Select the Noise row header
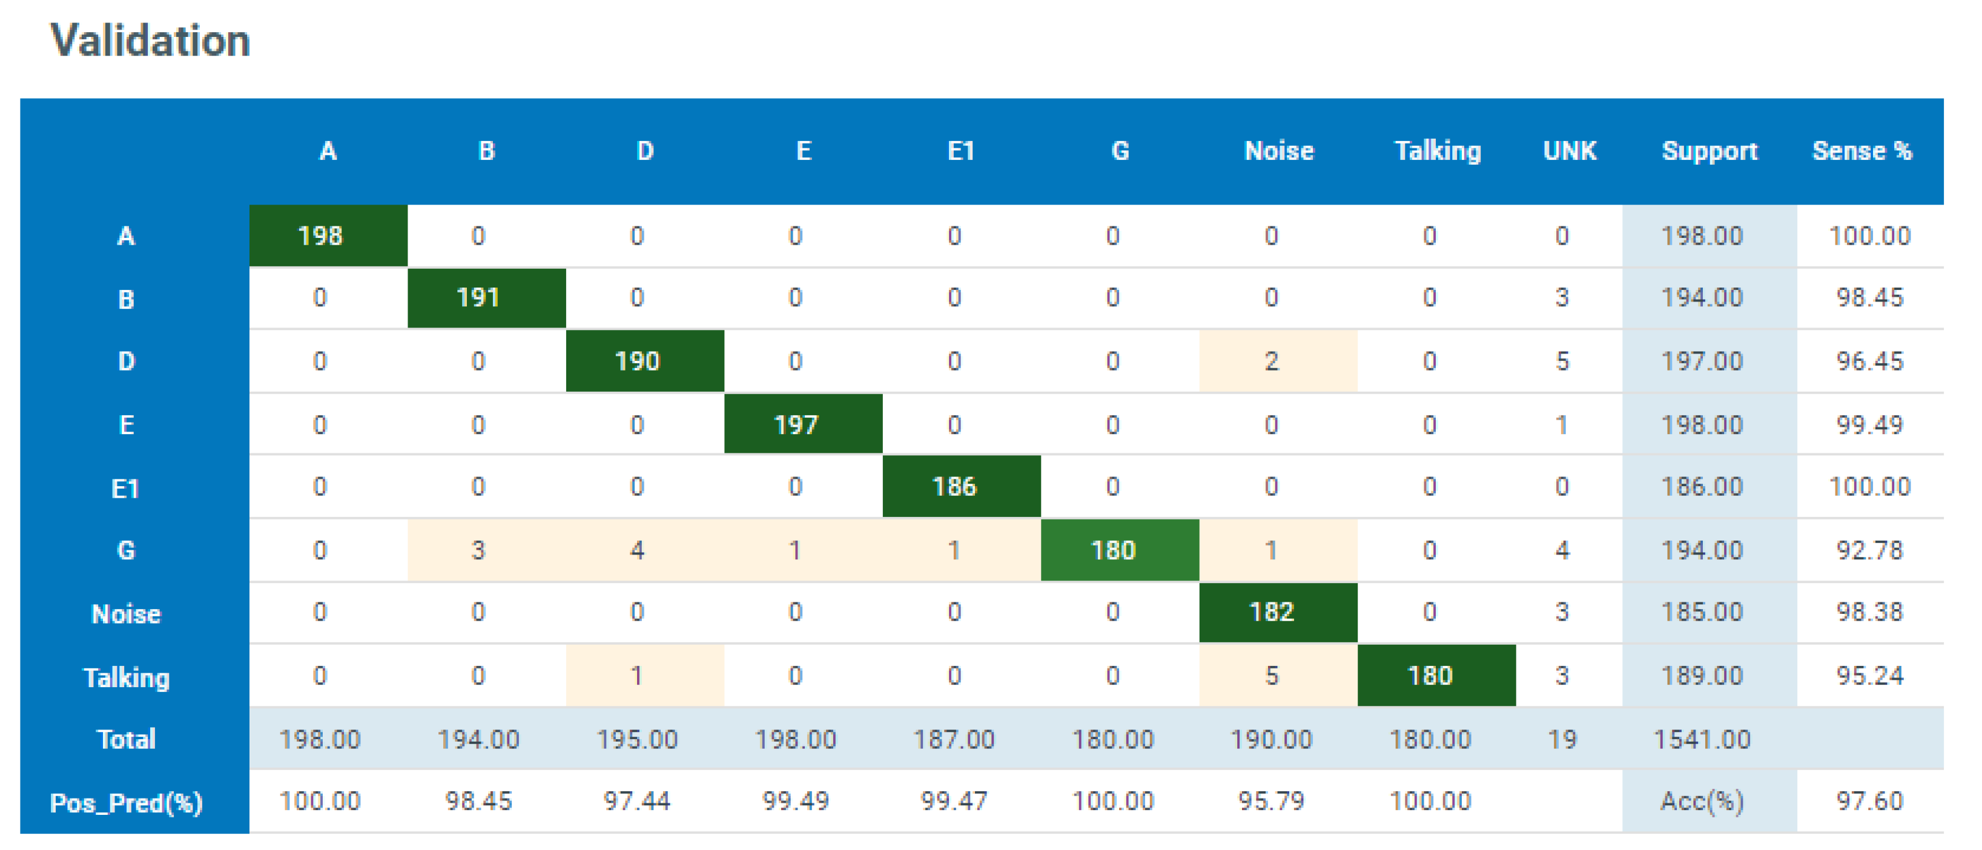This screenshot has height=850, width=1982. pos(126,614)
